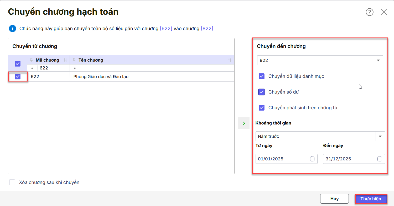Sort by the Tên chương column arrows
Viewport: 394px width, 206px height.
pyautogui.click(x=230, y=60)
